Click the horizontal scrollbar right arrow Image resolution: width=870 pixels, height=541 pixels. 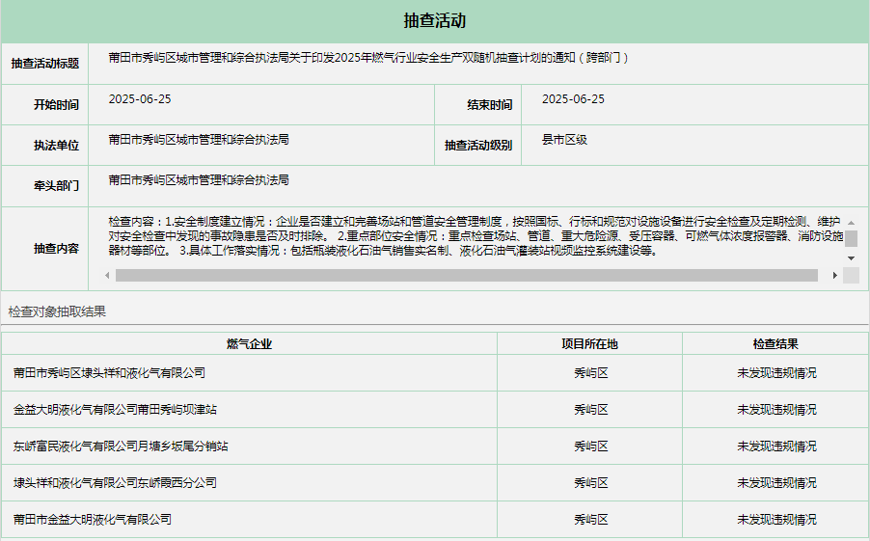(x=835, y=276)
